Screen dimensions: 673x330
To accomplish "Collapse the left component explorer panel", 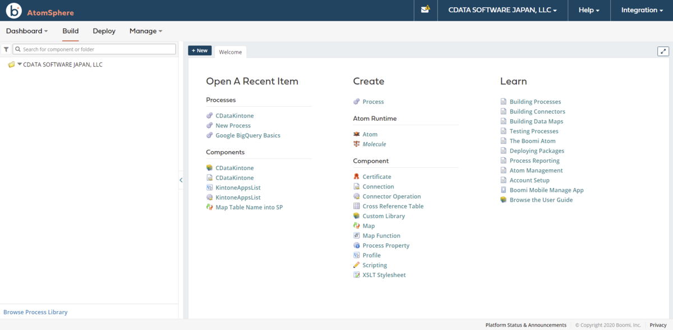I will 181,180.
